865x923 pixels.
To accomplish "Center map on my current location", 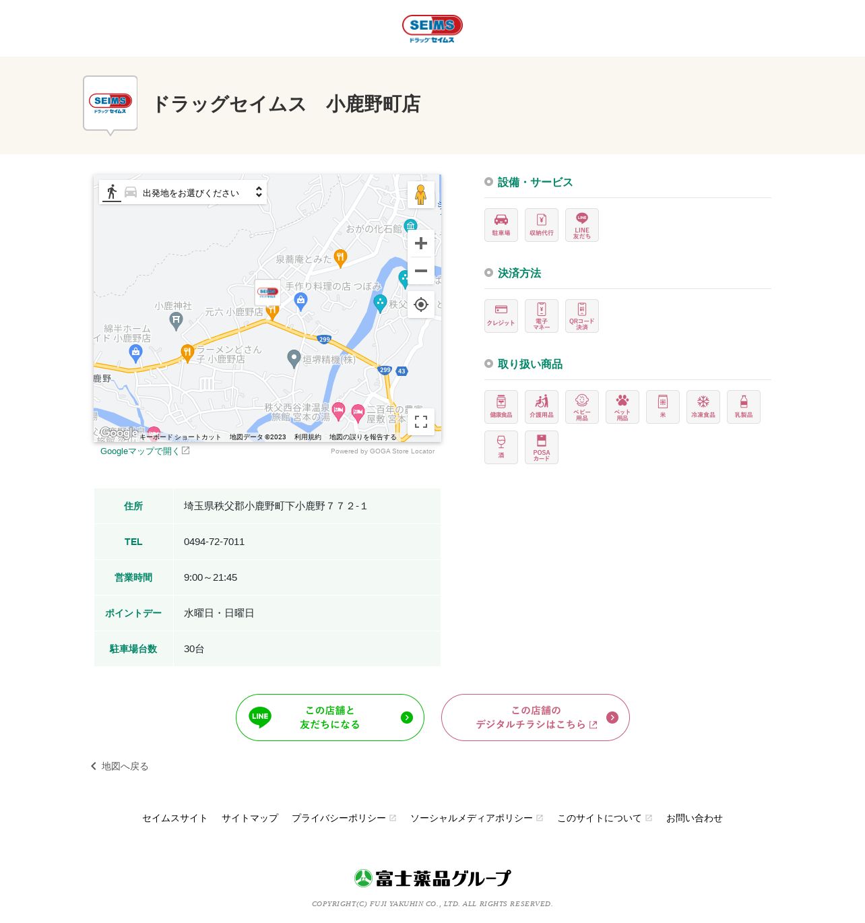I will pos(421,305).
